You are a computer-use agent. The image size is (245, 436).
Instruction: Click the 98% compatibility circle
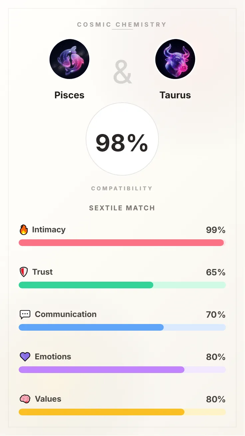click(x=122, y=139)
